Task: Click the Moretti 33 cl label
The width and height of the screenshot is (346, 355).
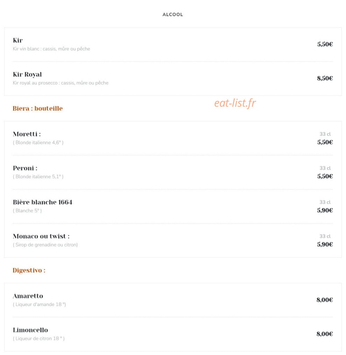Action: click(325, 134)
